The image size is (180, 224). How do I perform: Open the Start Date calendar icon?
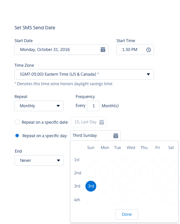(103, 50)
